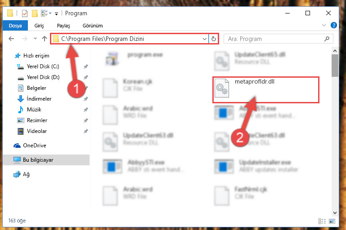Open the Paylaş ribbon tab
The image size is (346, 230).
coord(63,26)
